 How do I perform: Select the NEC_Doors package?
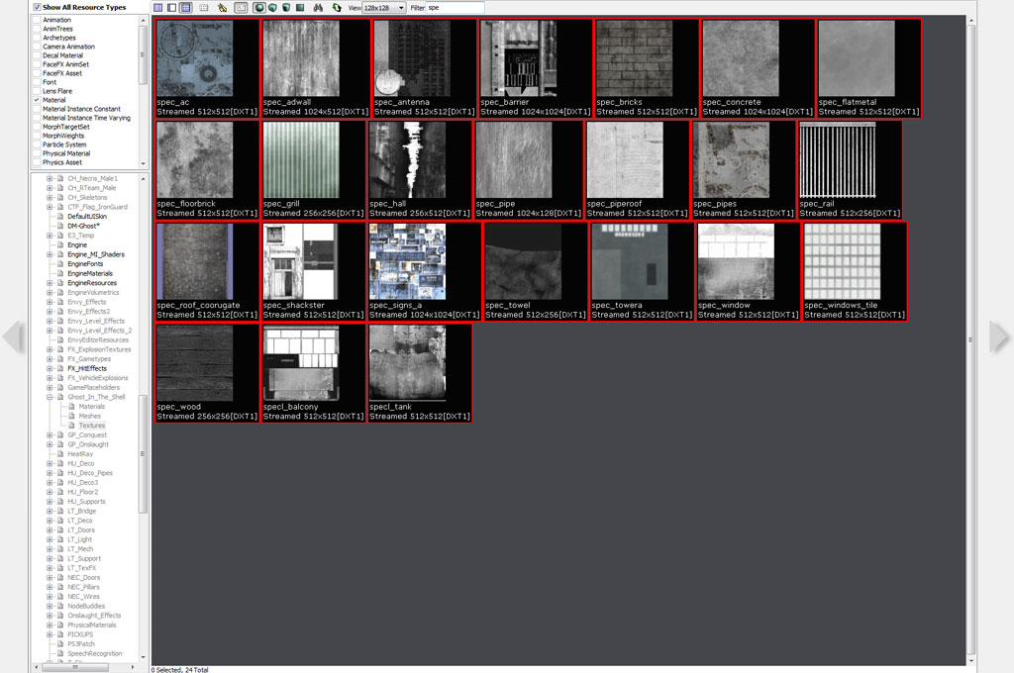pyautogui.click(x=84, y=577)
